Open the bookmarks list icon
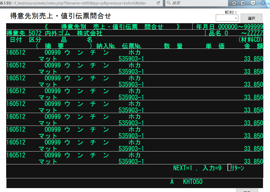Image resolution: width=270 pixels, height=192 pixels. coord(243,3)
